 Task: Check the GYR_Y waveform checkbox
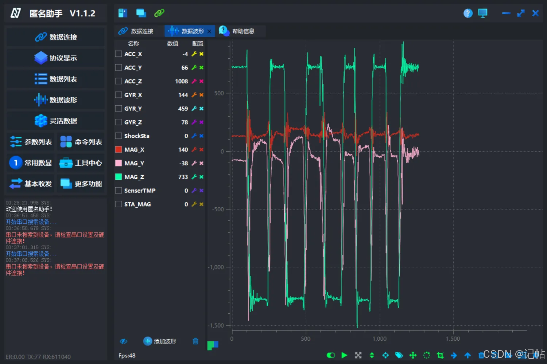tap(119, 108)
